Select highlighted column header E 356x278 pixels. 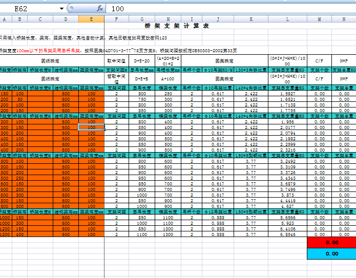tap(92, 19)
